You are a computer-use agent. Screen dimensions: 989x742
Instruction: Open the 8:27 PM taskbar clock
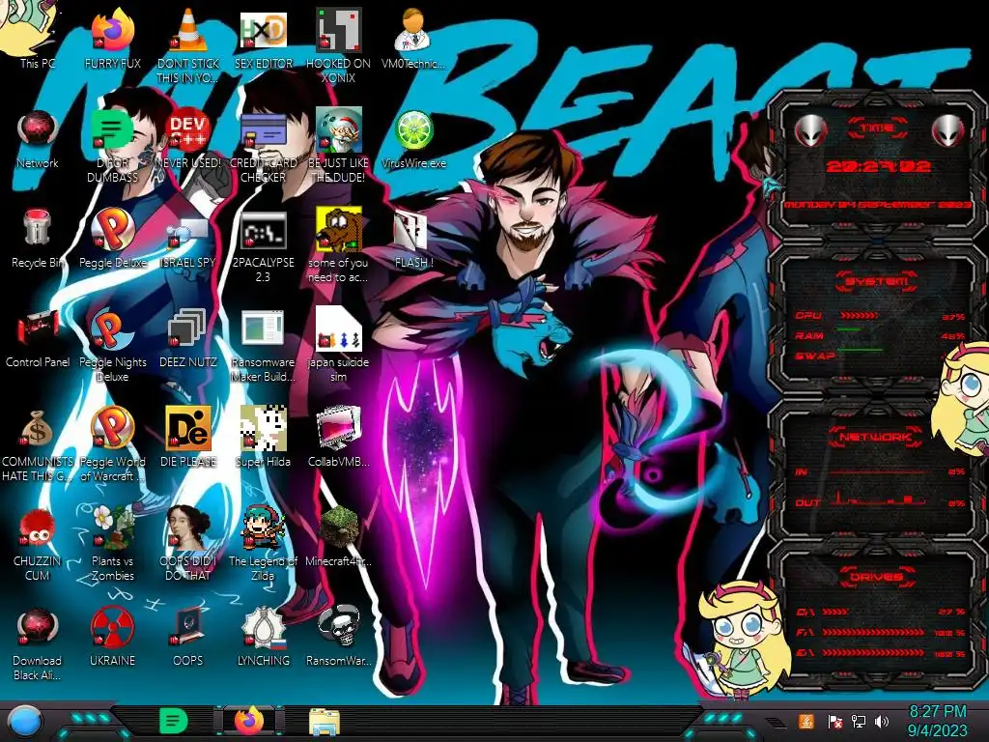point(937,721)
